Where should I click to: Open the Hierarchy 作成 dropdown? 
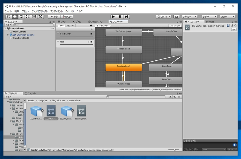click(8, 25)
